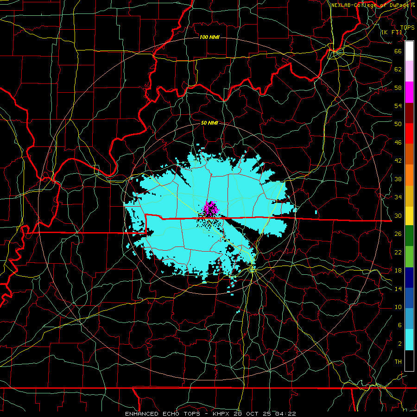Click the KHPX radar site identifier

point(221,414)
